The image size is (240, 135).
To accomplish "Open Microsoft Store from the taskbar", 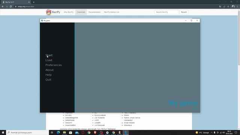I will [x=70, y=132].
